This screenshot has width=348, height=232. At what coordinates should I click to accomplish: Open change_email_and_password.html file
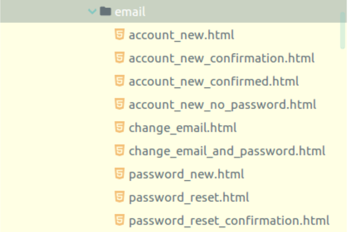[x=227, y=151]
